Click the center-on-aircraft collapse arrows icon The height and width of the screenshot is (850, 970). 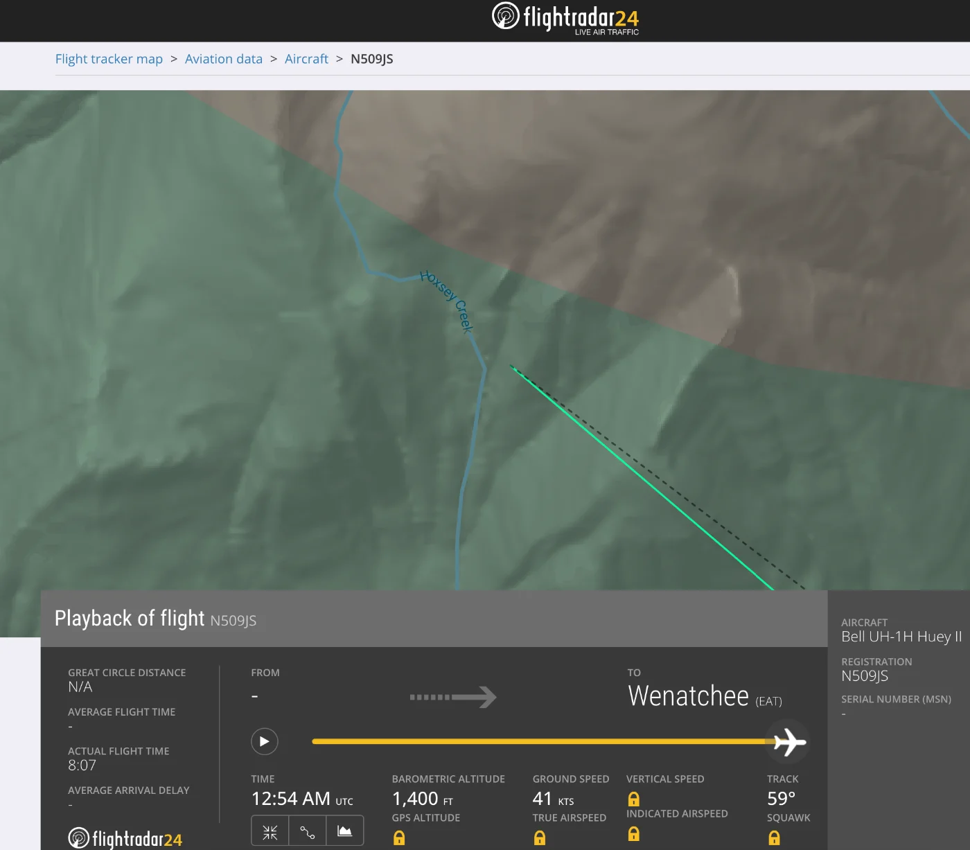pos(270,831)
